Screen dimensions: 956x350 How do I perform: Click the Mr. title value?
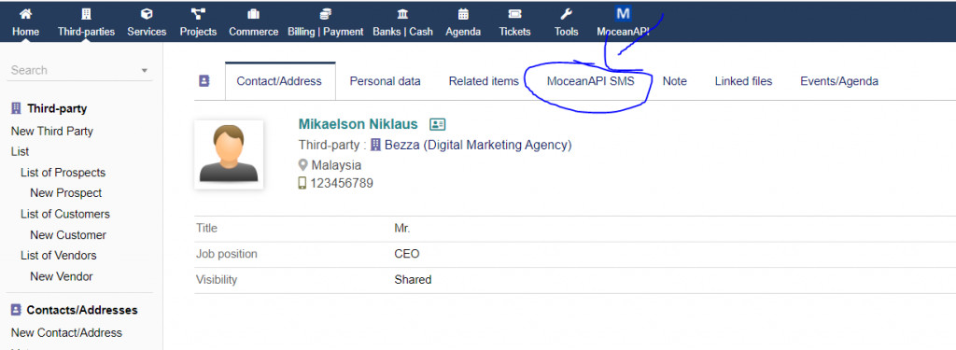[x=402, y=229]
